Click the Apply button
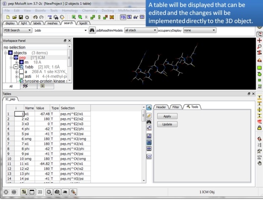 pos(167,116)
